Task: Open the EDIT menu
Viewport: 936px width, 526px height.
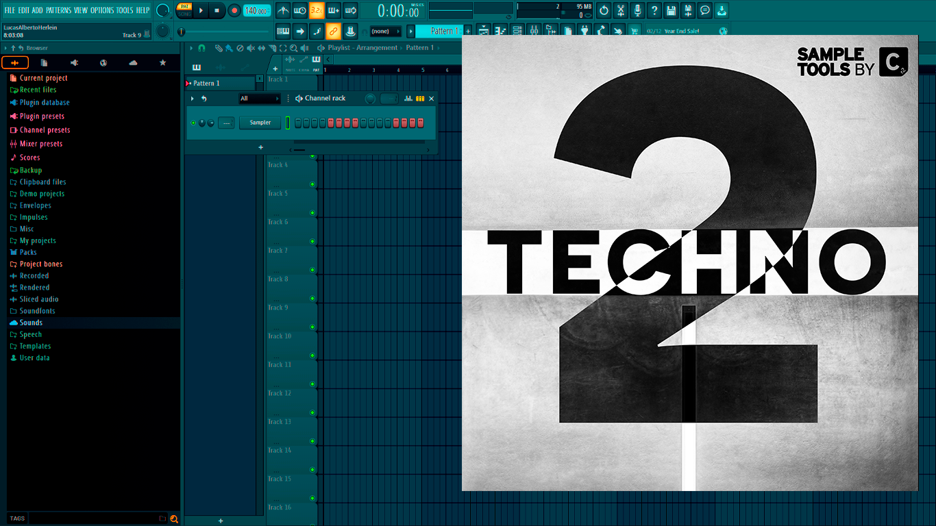Action: coord(24,10)
